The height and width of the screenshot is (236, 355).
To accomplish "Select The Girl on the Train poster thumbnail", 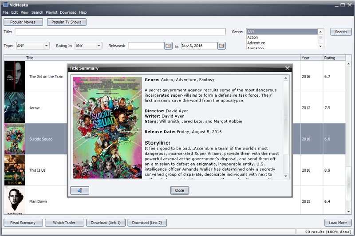I will 15,76.
